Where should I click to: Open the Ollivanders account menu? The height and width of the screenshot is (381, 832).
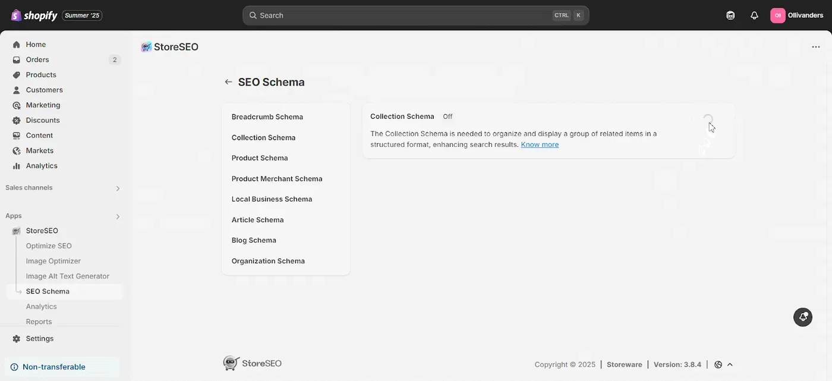click(797, 15)
